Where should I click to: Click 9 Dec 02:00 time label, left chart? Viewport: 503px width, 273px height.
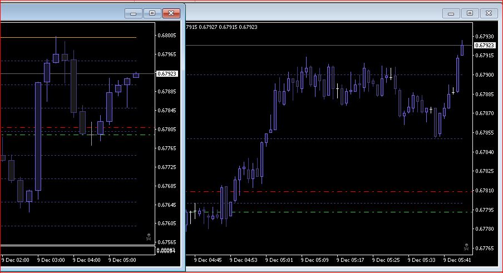(15, 260)
